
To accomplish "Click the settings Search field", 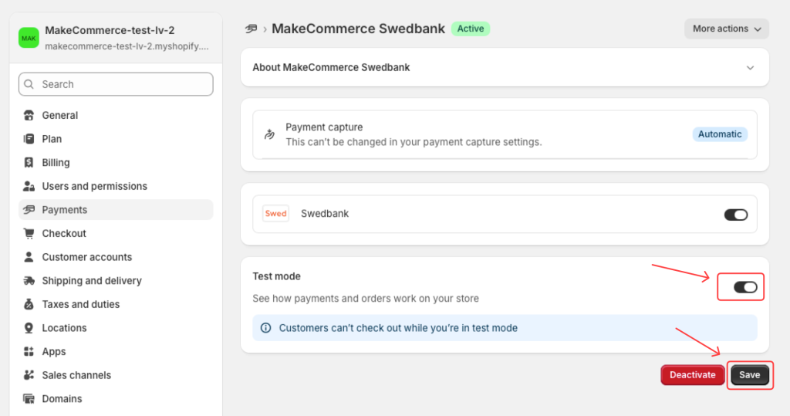I will click(116, 84).
